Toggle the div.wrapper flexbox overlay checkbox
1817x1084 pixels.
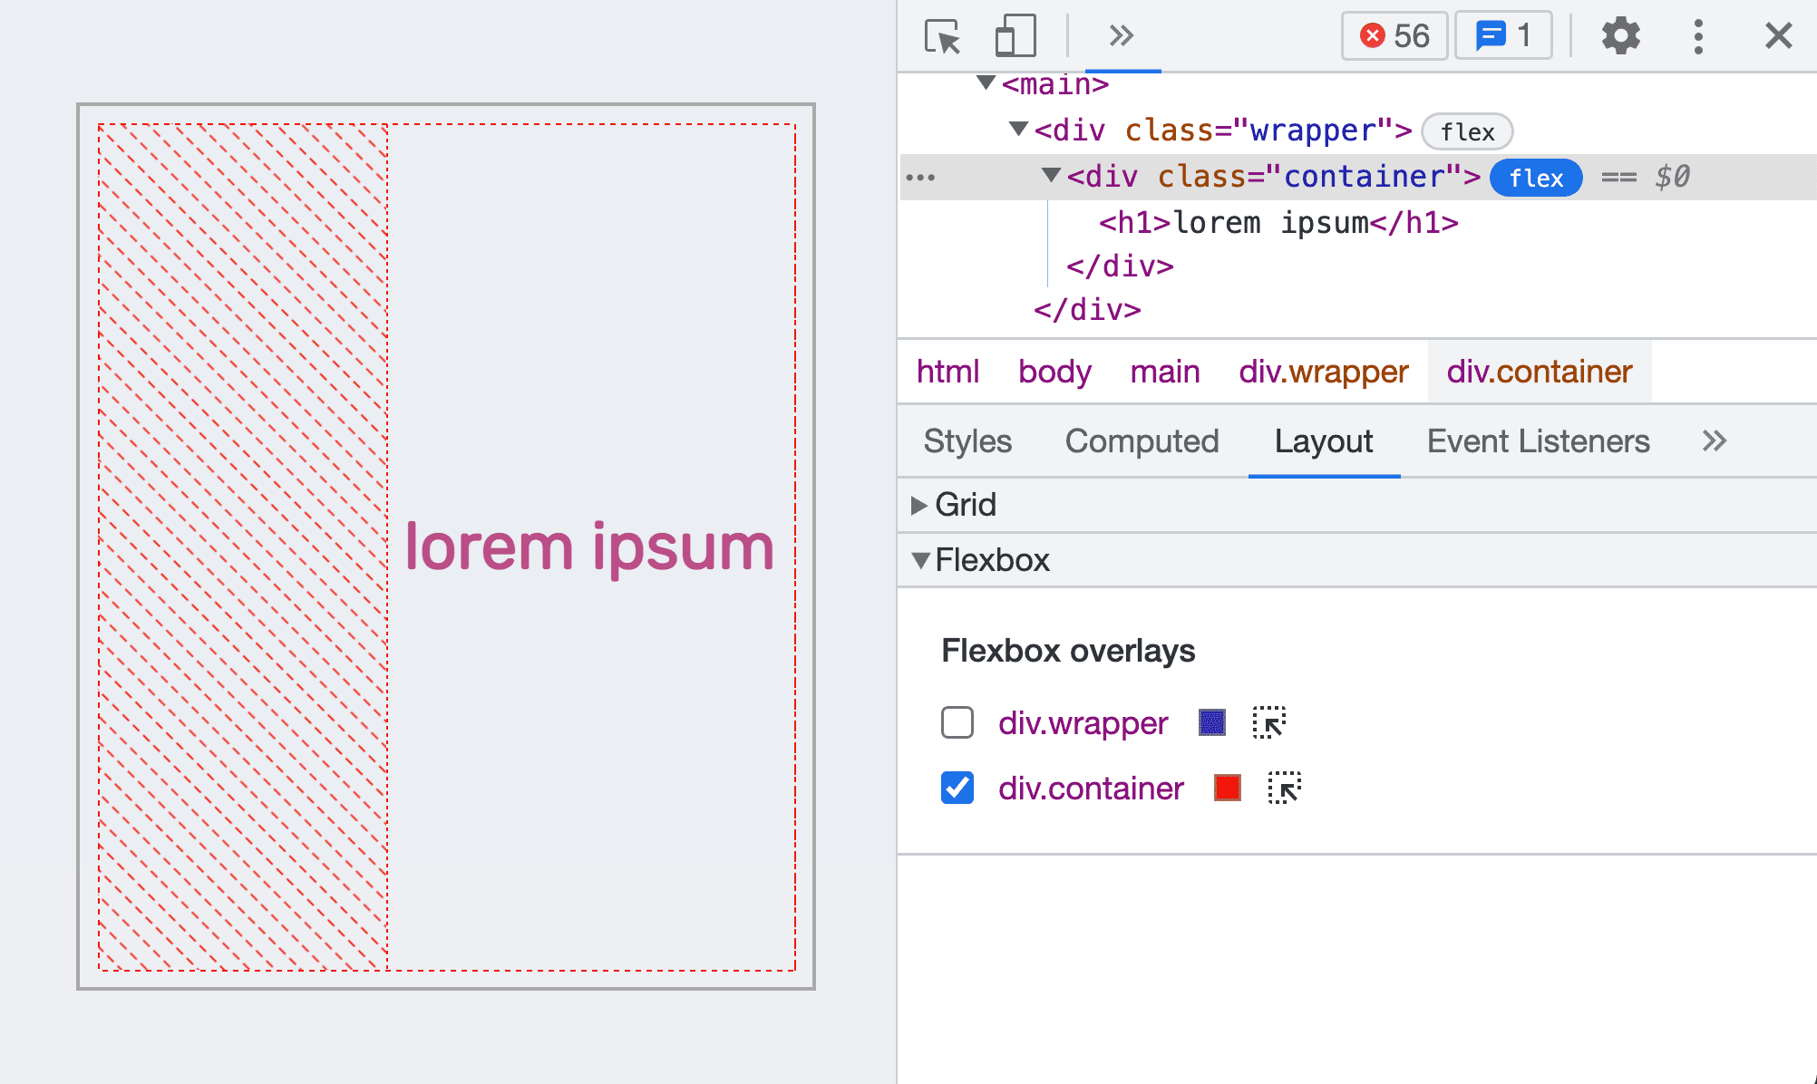pyautogui.click(x=955, y=721)
